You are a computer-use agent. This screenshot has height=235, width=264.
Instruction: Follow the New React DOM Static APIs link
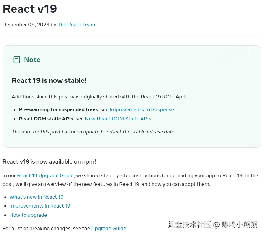[x=118, y=119]
